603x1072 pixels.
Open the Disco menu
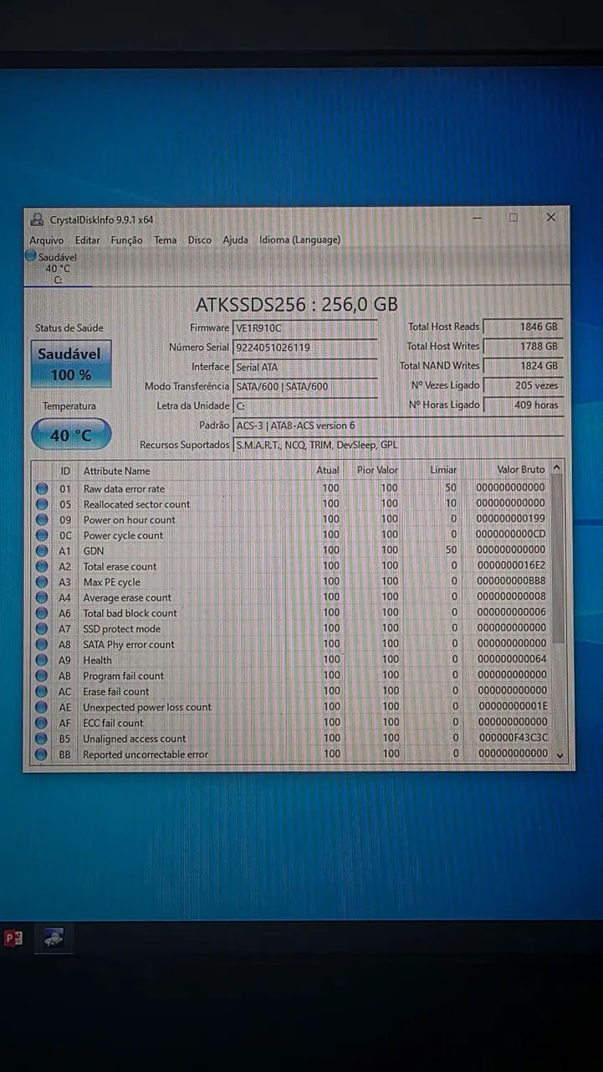(x=199, y=240)
